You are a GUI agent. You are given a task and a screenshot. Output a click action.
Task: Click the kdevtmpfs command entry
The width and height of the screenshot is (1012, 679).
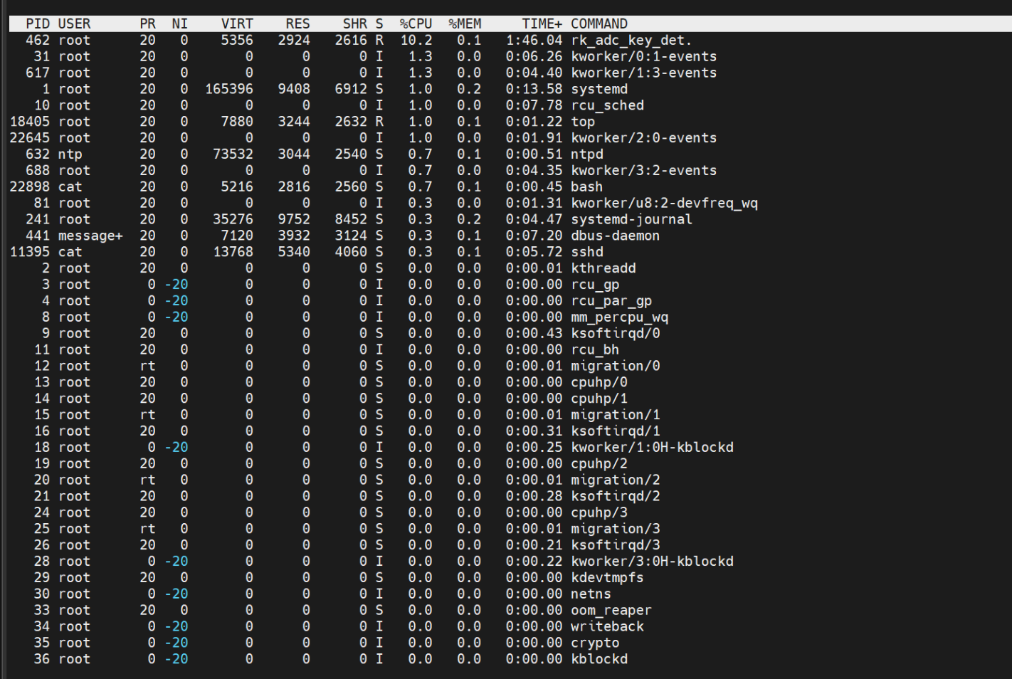point(607,577)
